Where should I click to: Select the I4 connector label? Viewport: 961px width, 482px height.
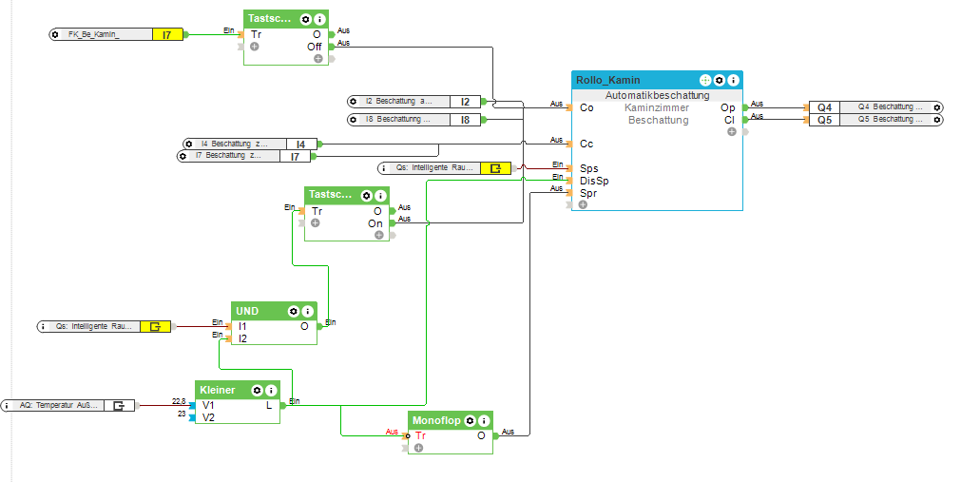[x=301, y=145]
